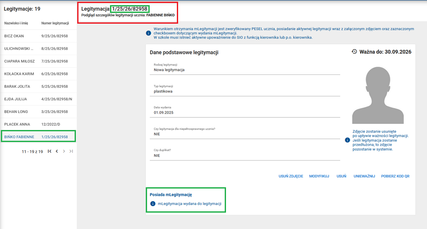Click the next page arrow

click(64, 152)
